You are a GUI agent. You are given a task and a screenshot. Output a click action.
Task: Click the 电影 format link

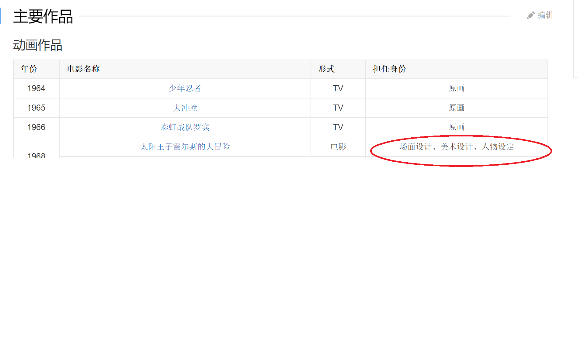[x=338, y=147]
